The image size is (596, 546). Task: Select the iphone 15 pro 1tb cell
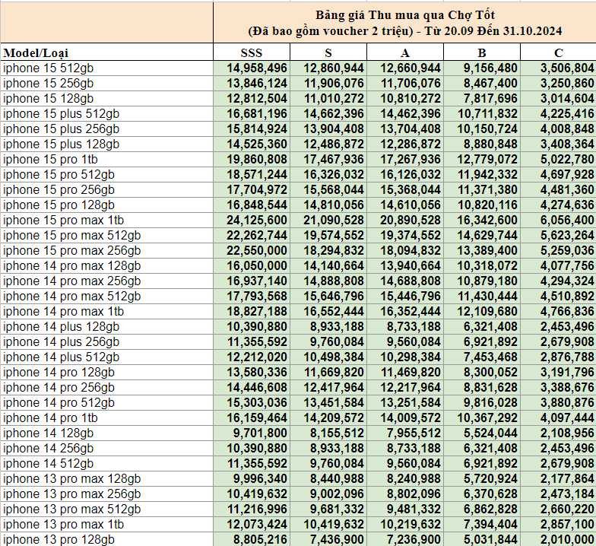click(106, 160)
